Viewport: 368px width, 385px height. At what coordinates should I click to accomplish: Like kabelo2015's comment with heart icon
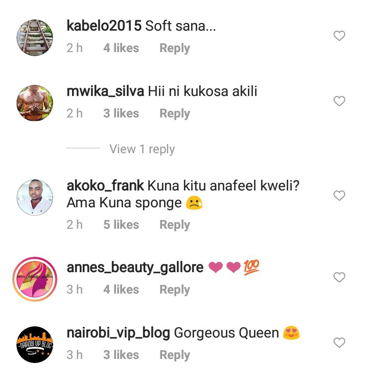[339, 36]
